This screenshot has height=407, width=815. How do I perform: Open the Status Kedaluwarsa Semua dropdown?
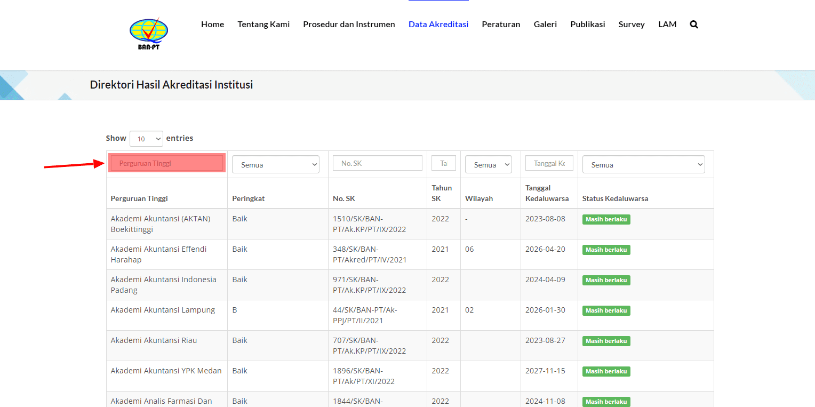click(x=643, y=165)
